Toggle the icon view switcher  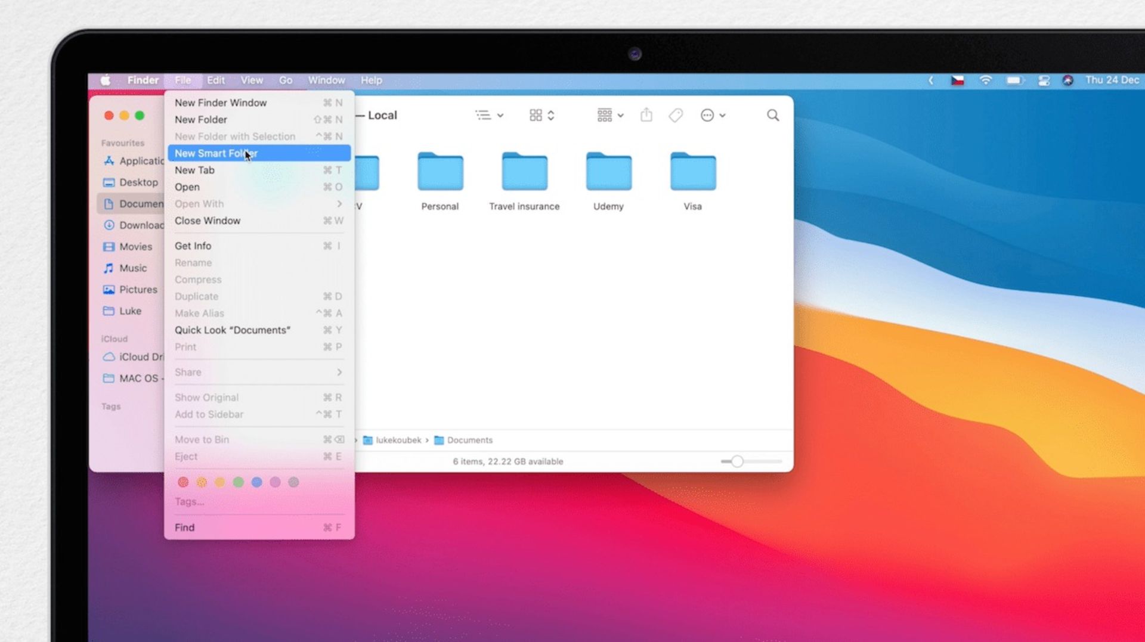point(541,115)
